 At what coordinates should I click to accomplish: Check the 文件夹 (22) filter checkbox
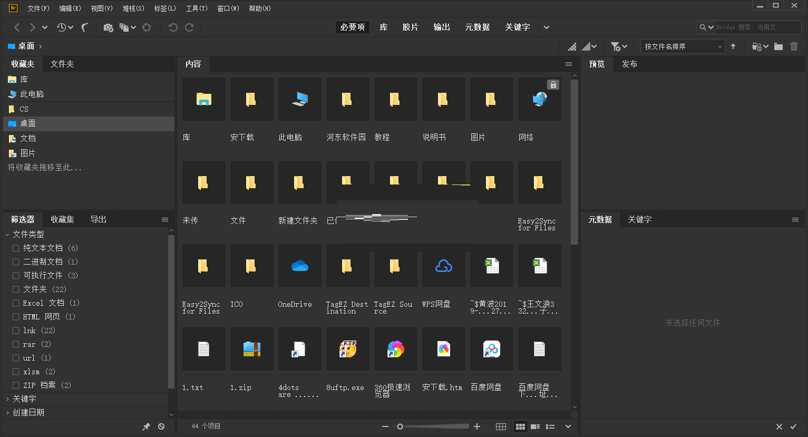(x=16, y=289)
